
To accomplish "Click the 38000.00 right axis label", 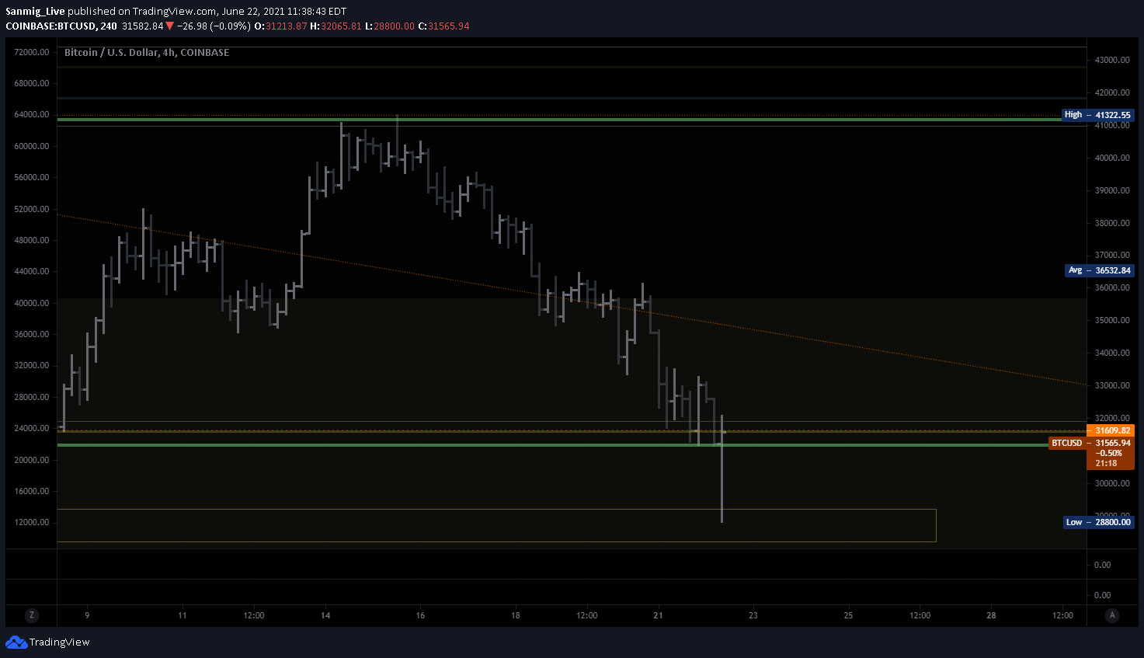I will pyautogui.click(x=1112, y=223).
